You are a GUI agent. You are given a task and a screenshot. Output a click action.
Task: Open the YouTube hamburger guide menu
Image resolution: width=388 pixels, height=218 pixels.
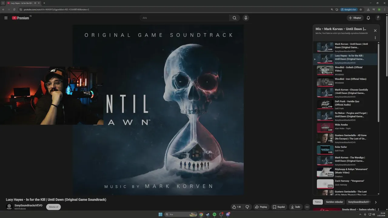click(6, 18)
